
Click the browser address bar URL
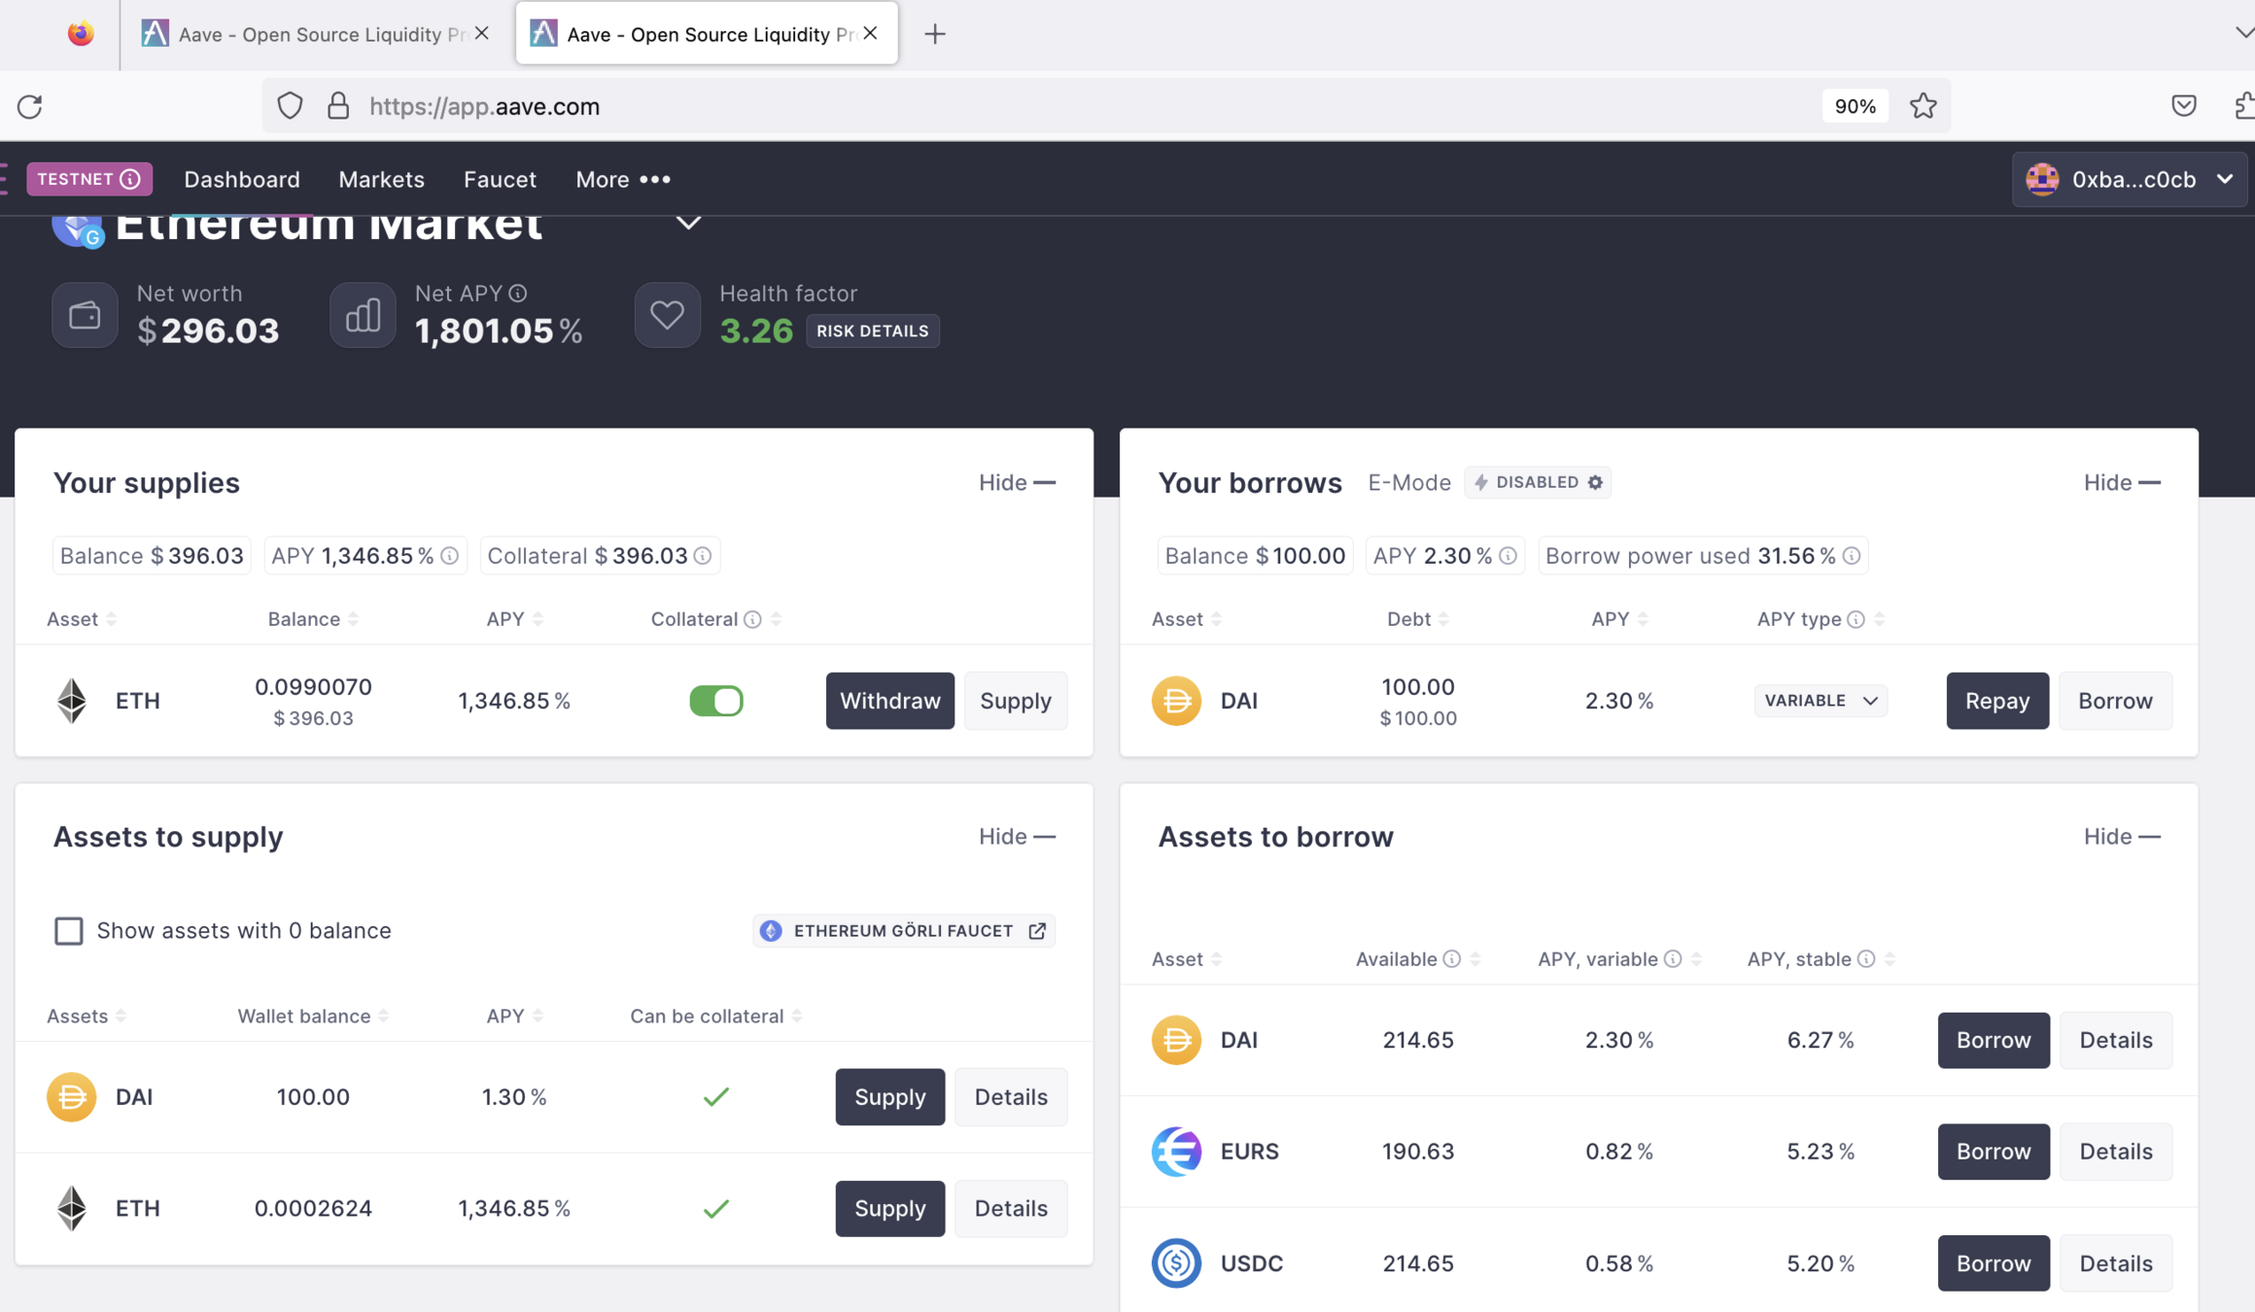tap(484, 106)
